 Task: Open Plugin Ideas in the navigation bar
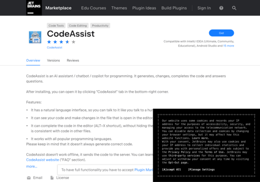(x=144, y=8)
